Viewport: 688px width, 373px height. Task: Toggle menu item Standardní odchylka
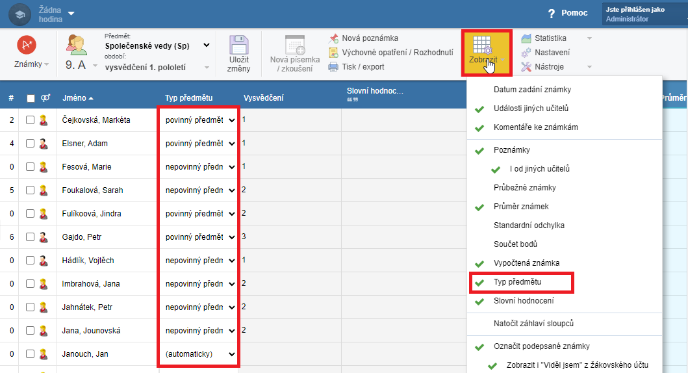click(x=565, y=225)
